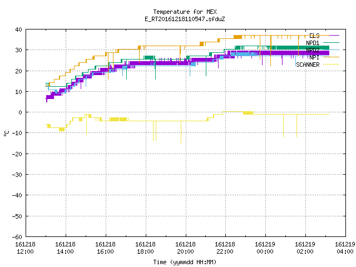Viewport: 356px width, 267px height.
Task: Click the y-axis label 10
Action: (18, 92)
